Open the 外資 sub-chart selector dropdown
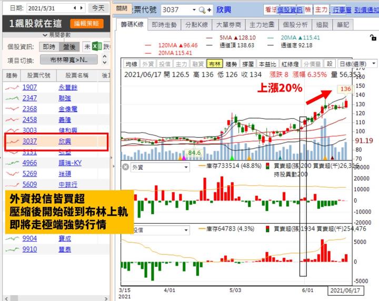This screenshot has width=379, height=301. pos(160,167)
